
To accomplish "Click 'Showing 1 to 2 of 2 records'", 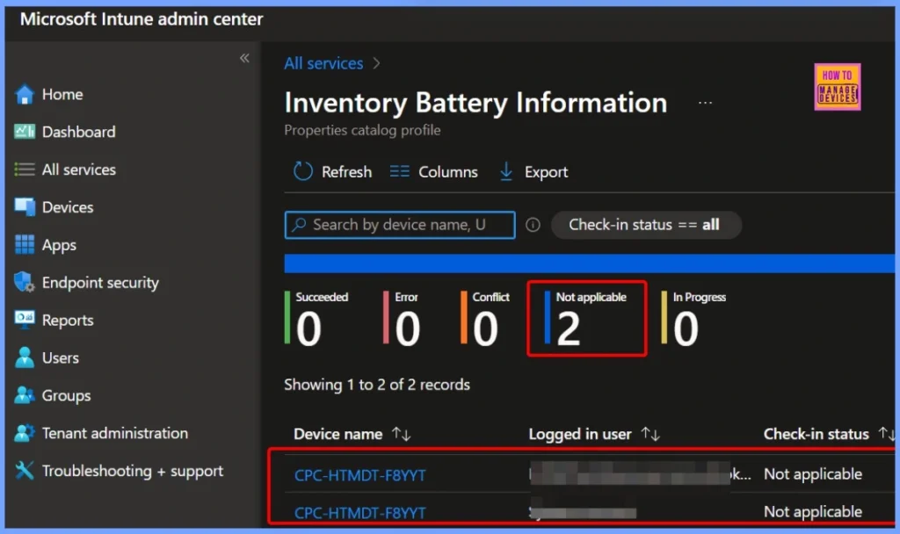I will tap(377, 385).
